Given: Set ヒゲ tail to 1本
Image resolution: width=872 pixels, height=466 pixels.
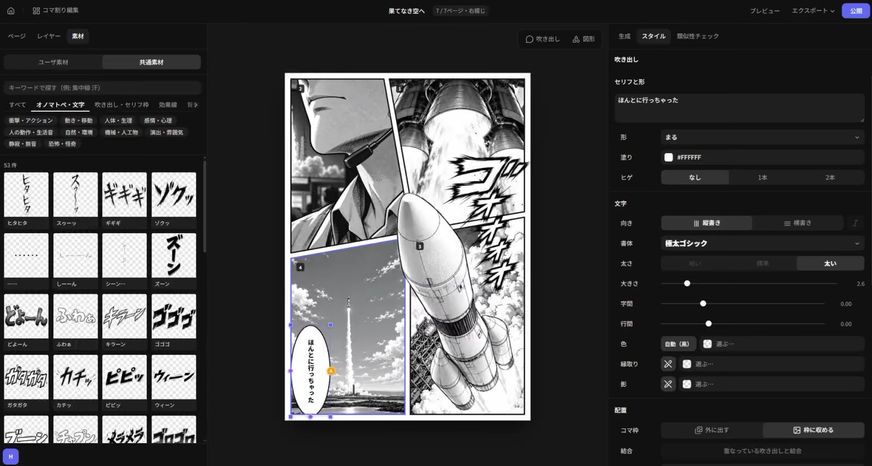Looking at the screenshot, I should point(762,178).
